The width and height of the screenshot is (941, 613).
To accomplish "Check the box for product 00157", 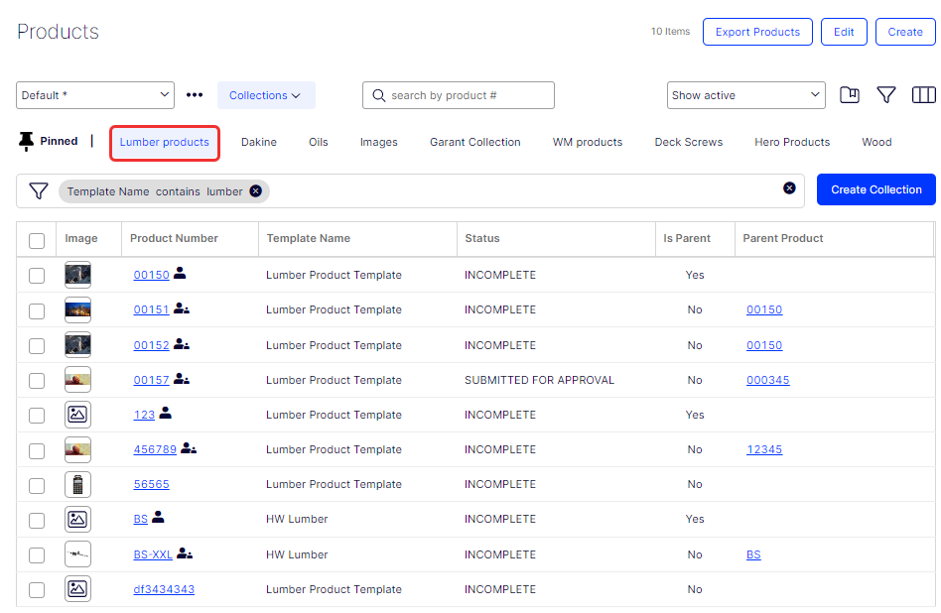I will (37, 381).
